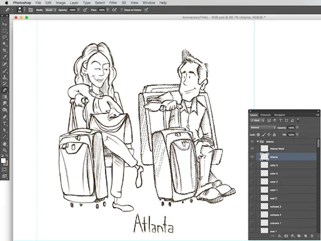The width and height of the screenshot is (321, 241).
Task: Select the Eyedropper tool
Action: (4, 57)
